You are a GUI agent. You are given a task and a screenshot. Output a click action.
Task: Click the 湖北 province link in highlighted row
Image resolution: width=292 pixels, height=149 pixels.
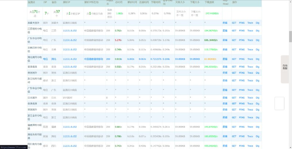point(54,59)
